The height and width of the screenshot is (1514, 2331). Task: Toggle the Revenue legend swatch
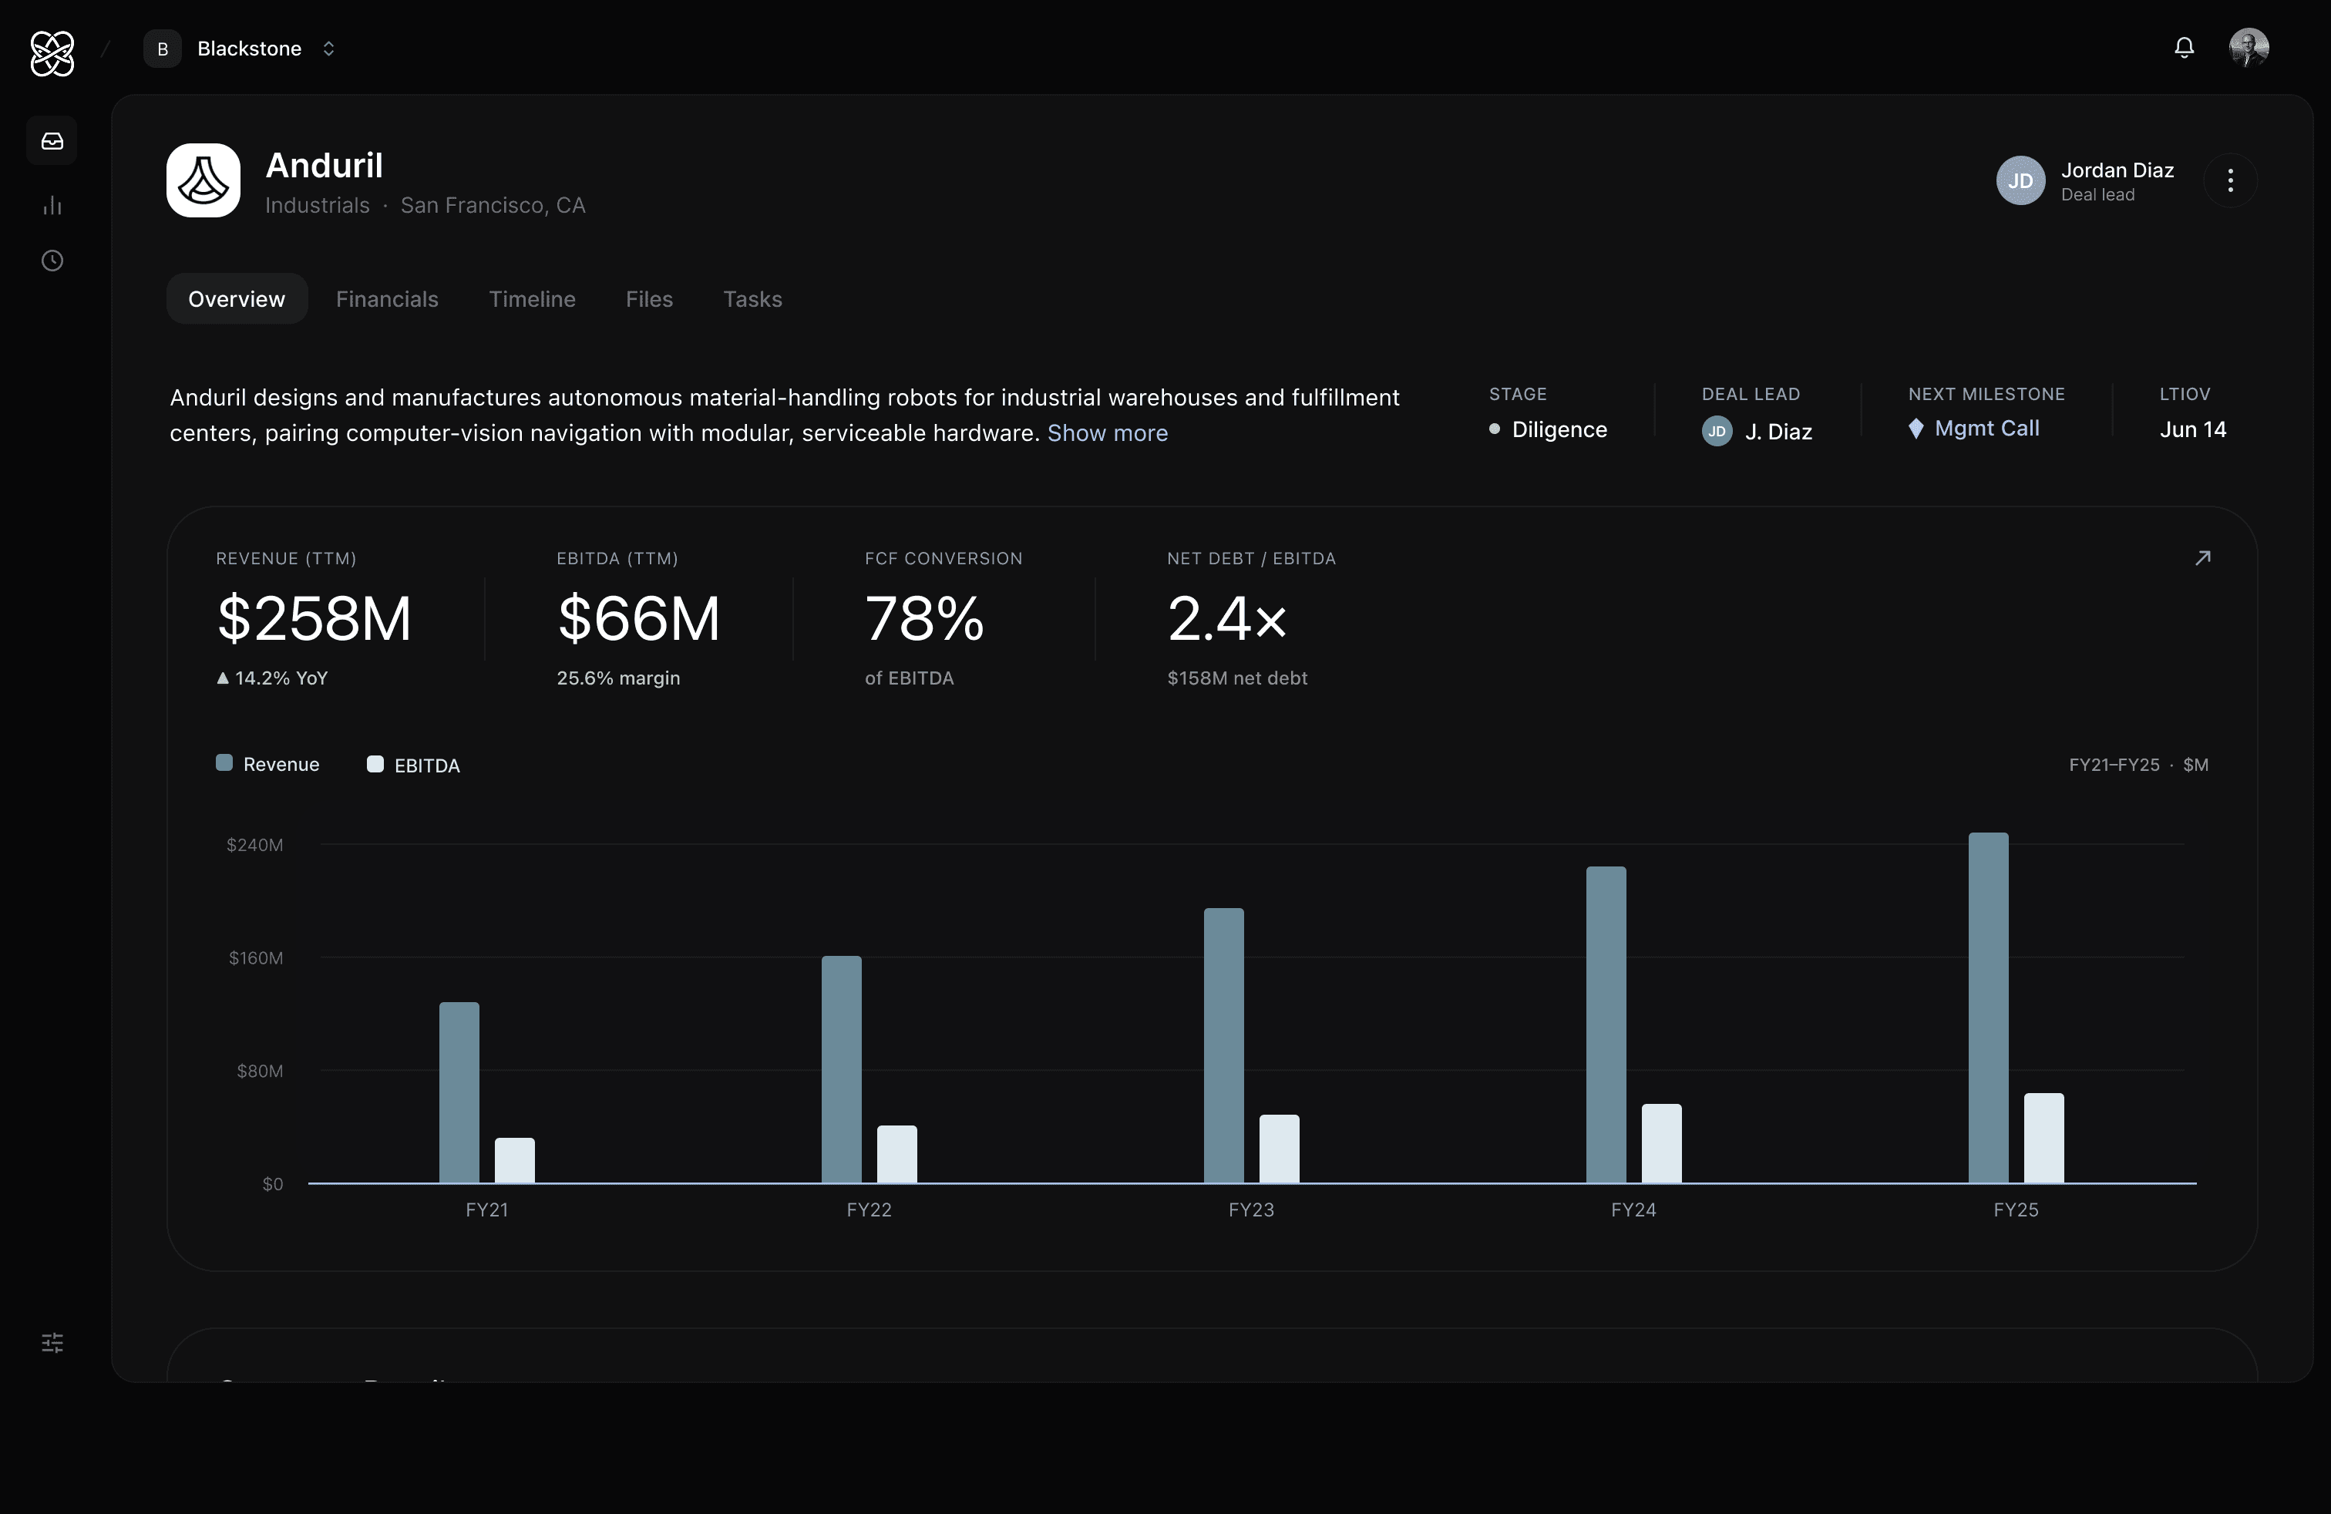pos(224,763)
